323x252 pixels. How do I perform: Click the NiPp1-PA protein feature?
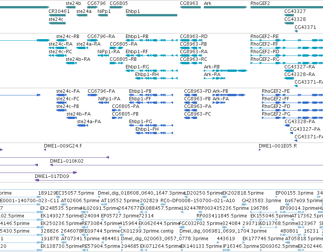click(104, 103)
